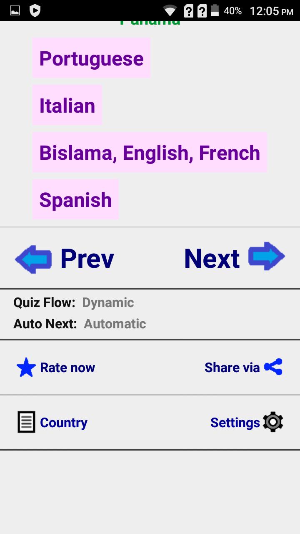
Task: Tap the blue left arrow icon
Action: click(x=33, y=259)
